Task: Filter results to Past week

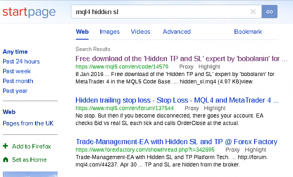Action: click(16, 71)
